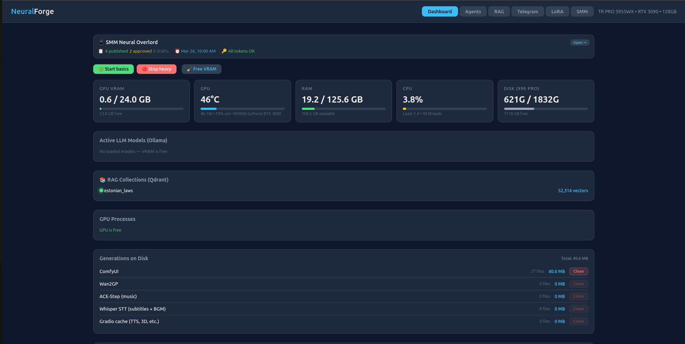Click the GPU VRAM usage bar
The image size is (685, 344).
(141, 109)
